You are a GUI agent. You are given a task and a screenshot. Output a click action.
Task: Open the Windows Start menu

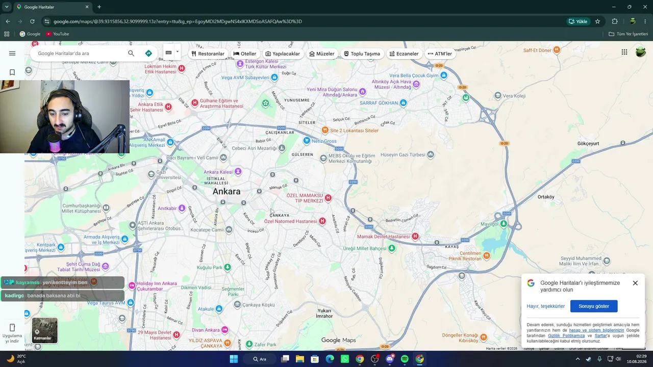point(234,359)
